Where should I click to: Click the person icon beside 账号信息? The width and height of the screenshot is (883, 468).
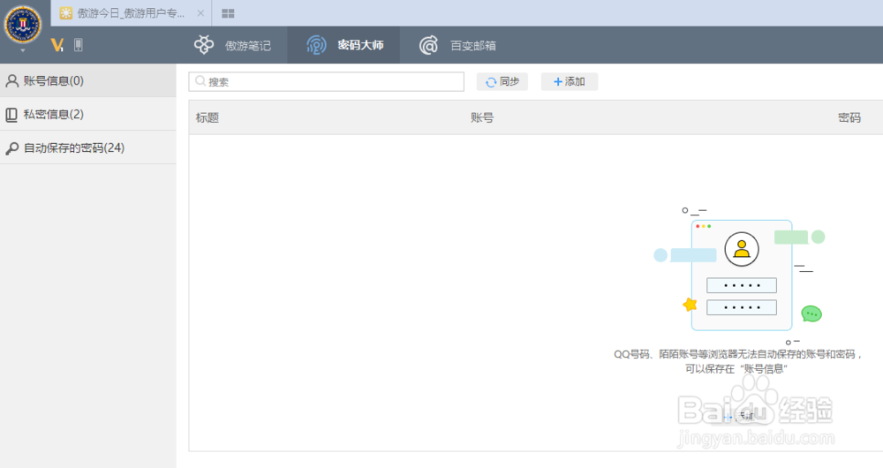pyautogui.click(x=11, y=81)
